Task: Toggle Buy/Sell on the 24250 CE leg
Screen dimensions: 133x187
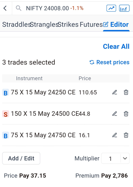Action: click(x=6, y=93)
